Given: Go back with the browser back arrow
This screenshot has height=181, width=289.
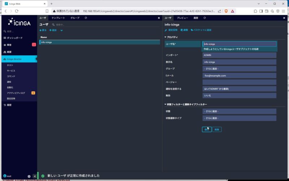Looking at the screenshot, I should tap(6, 11).
